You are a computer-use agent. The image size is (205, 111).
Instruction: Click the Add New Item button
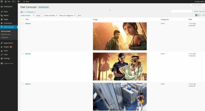[43, 7]
